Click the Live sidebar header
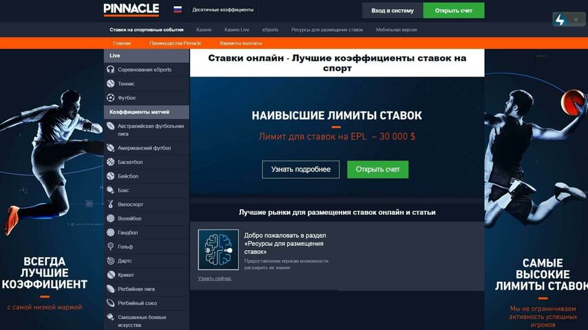588x330 pixels. pos(146,56)
